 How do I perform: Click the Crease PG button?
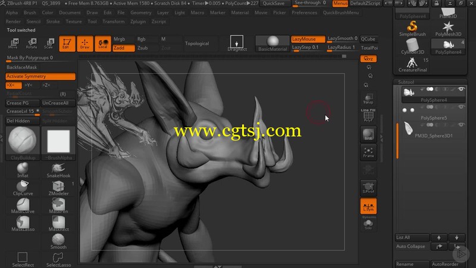(x=23, y=103)
